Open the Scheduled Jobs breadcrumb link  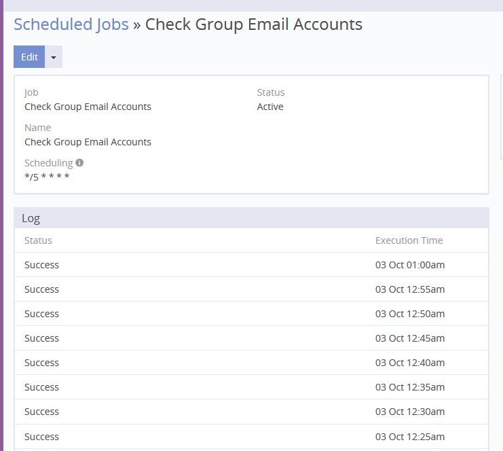tap(71, 24)
